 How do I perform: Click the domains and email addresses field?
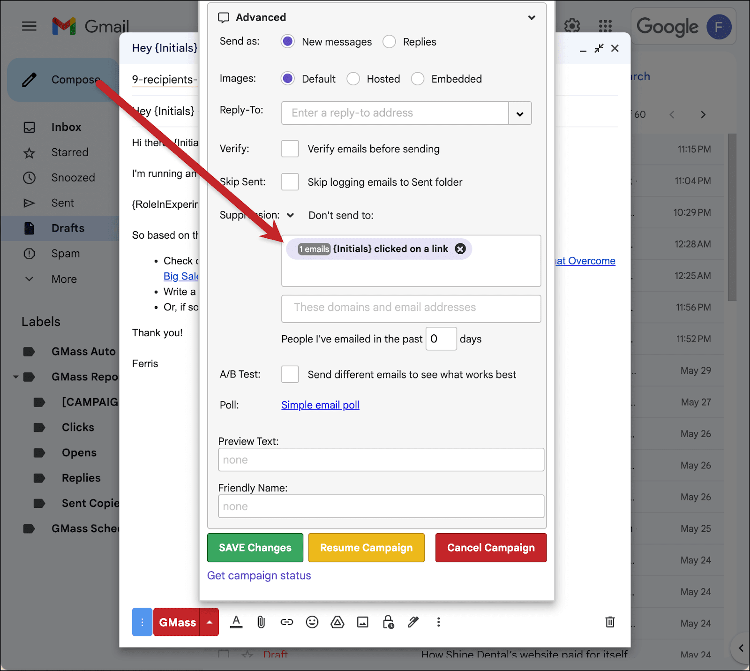[x=411, y=309]
